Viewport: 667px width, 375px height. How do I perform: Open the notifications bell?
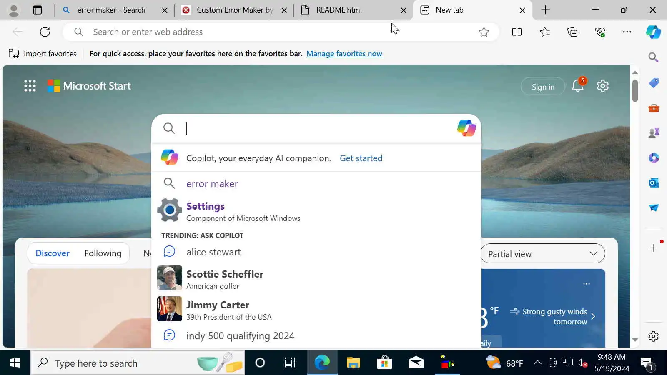pyautogui.click(x=578, y=86)
